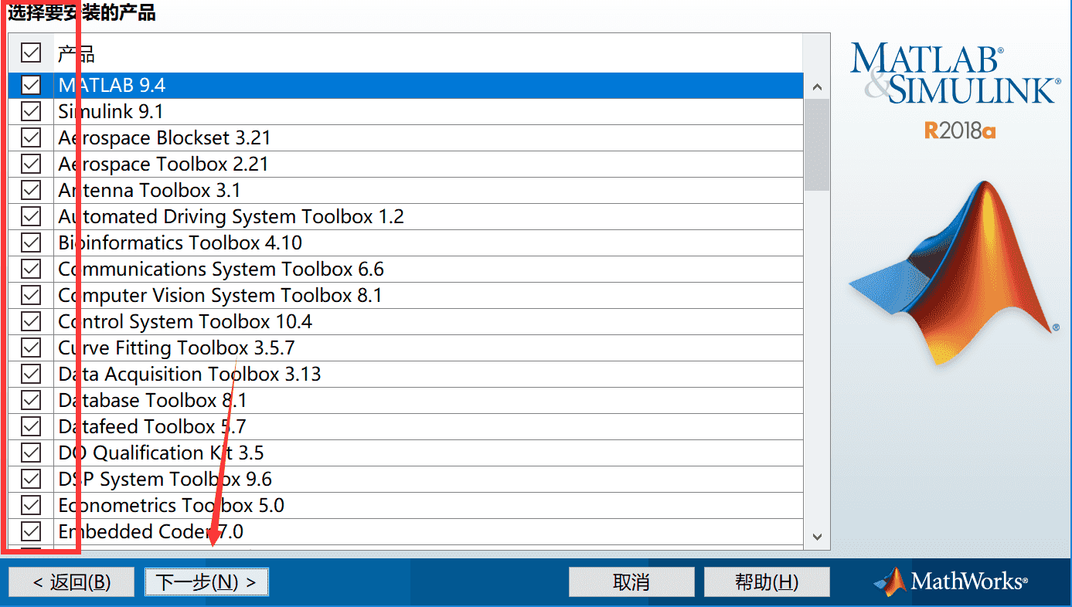Open help with the 帮助(H) button
Image resolution: width=1072 pixels, height=607 pixels.
pyautogui.click(x=767, y=582)
